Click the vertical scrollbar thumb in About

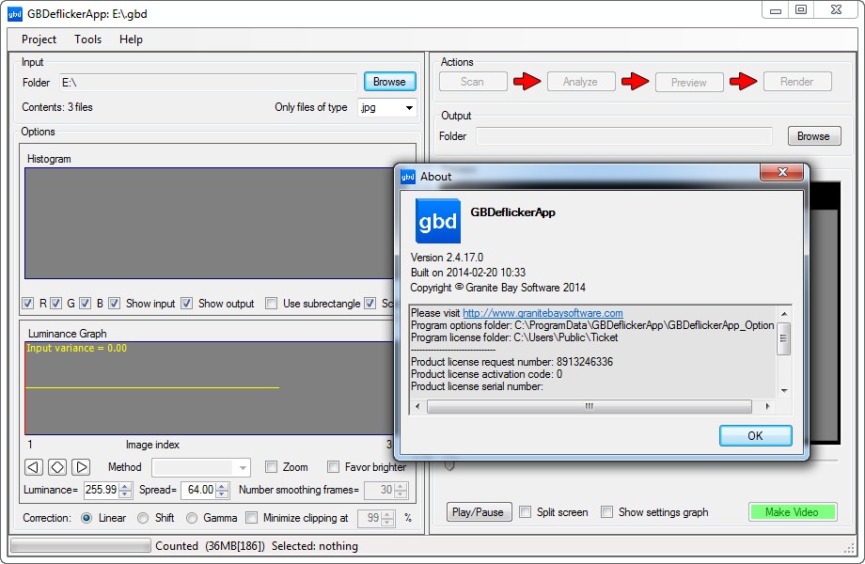click(783, 337)
